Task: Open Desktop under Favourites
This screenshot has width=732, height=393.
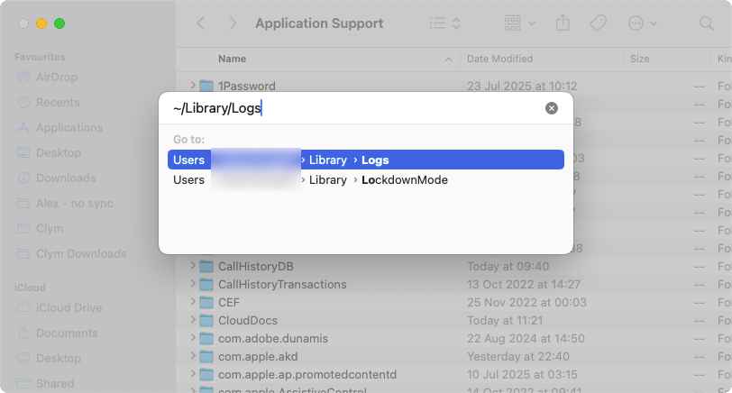Action: pos(59,152)
